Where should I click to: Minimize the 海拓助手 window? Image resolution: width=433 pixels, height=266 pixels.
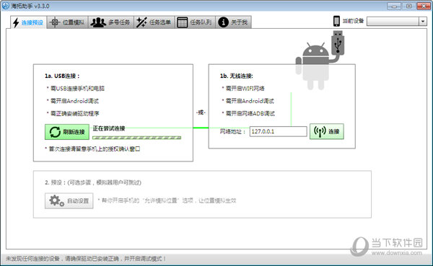click(x=394, y=6)
